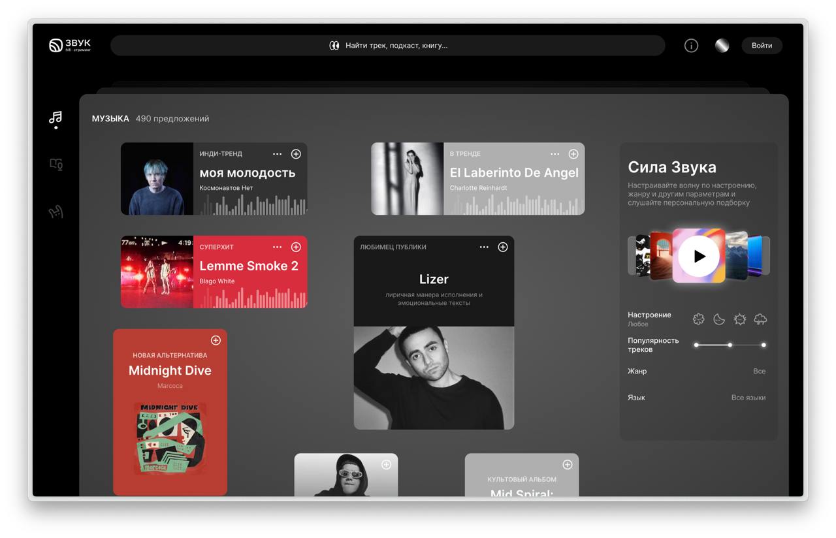
Task: Click the ИНДИ-ТРЕНД label
Action: [x=221, y=154]
